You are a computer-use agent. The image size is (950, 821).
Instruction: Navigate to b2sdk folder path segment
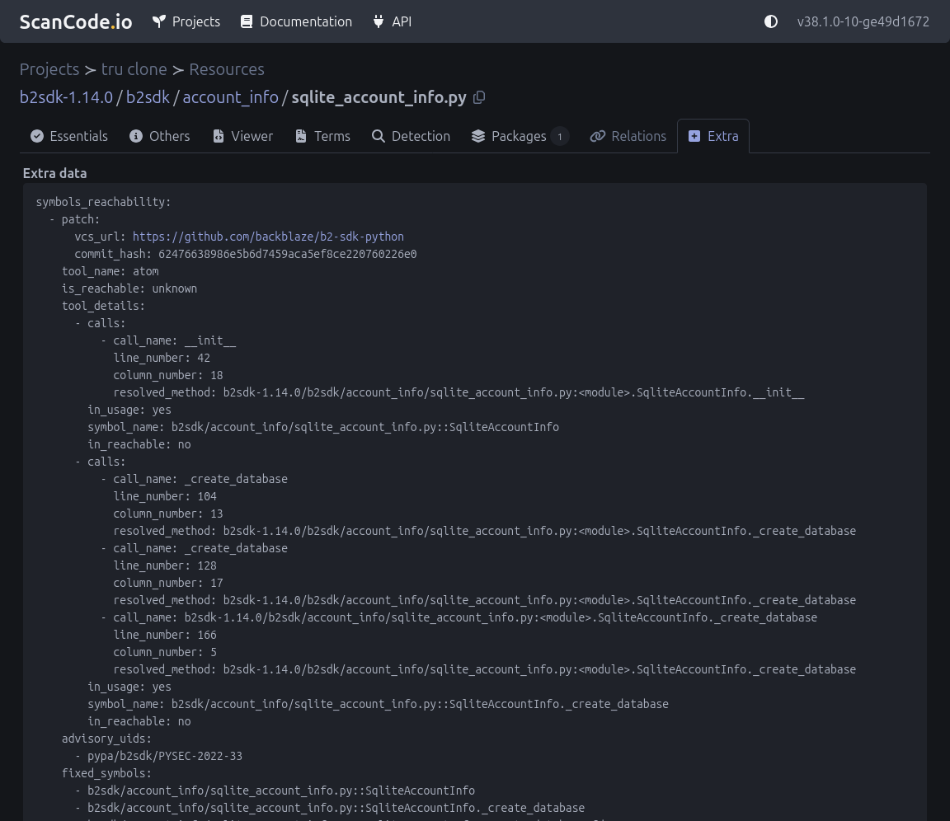148,97
